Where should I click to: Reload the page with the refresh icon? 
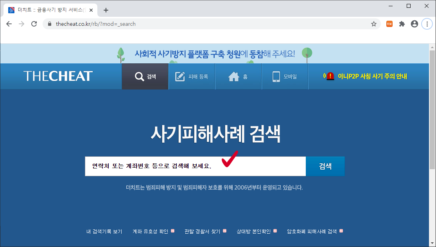[34, 24]
